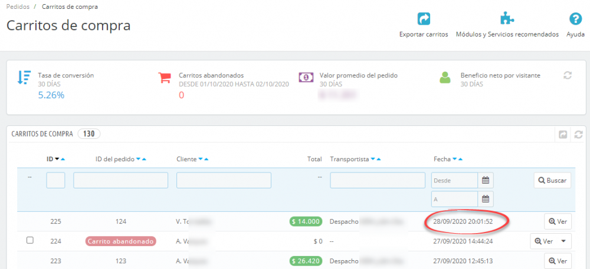The height and width of the screenshot is (269, 590).
Task: Click the abandoned carts value 0
Action: pos(181,95)
